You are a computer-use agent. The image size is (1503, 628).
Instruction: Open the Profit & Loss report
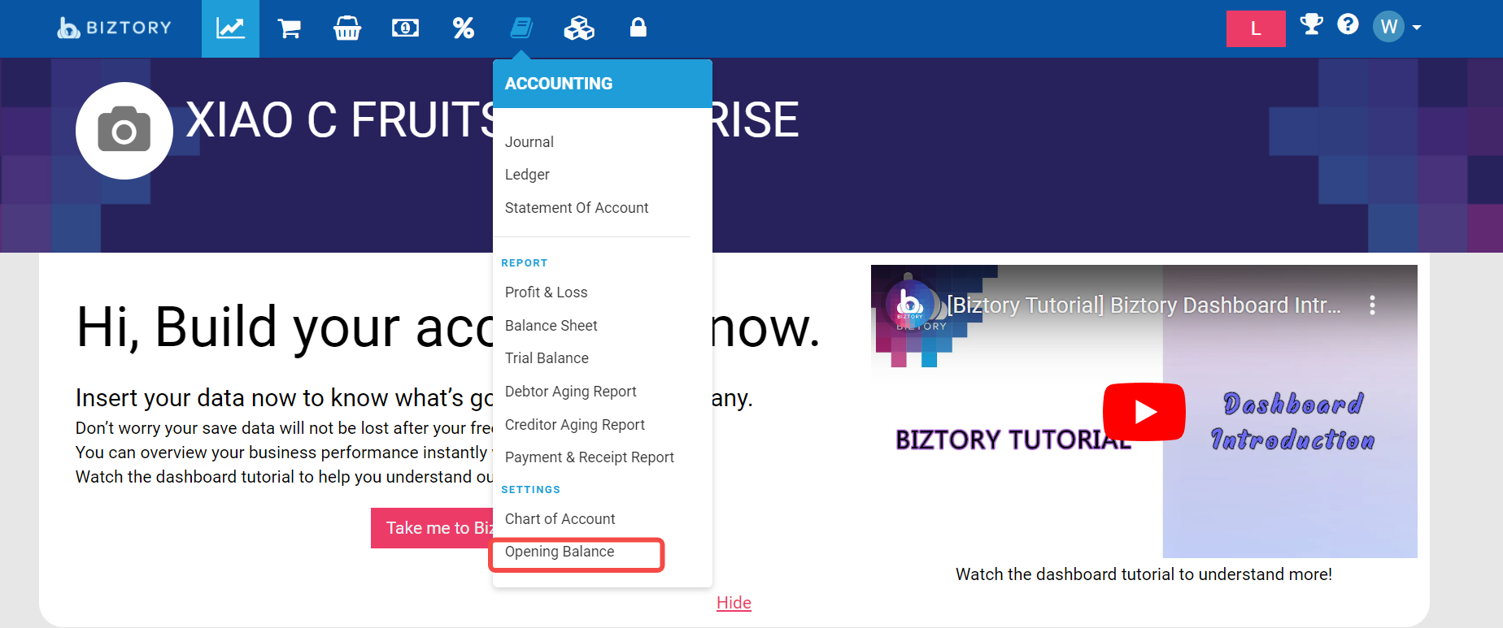(x=546, y=292)
